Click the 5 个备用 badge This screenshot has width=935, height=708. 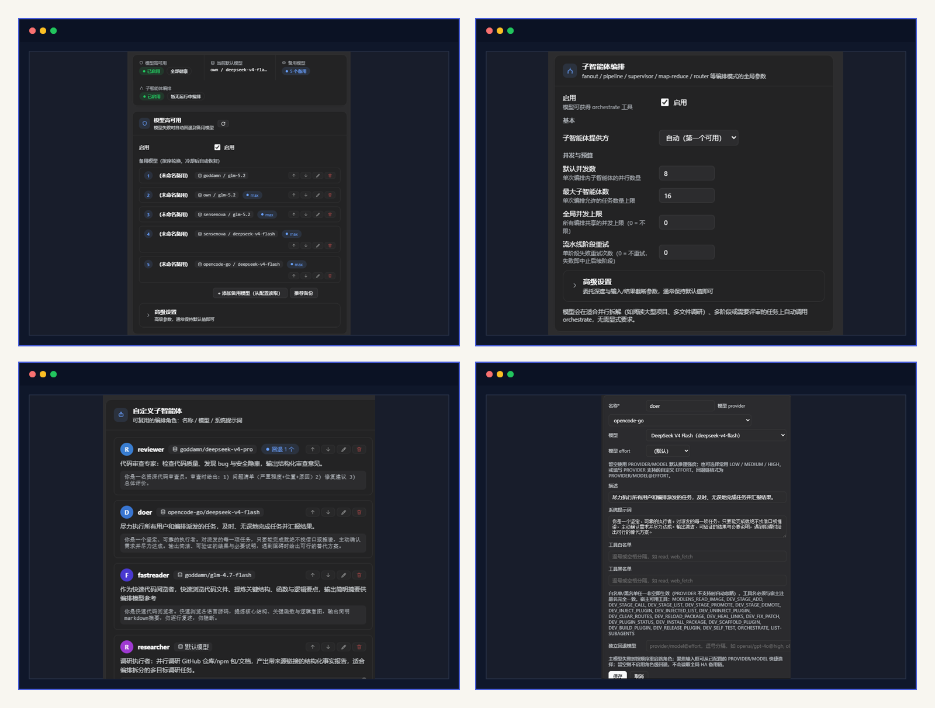296,71
